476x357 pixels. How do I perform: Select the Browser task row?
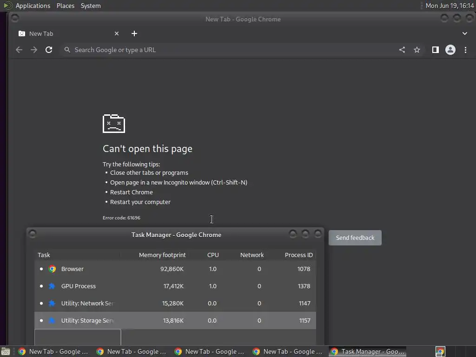click(175, 269)
